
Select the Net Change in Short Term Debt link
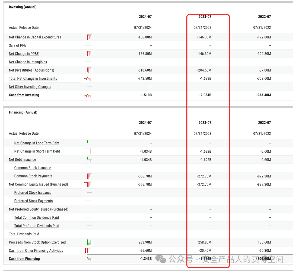(37, 151)
